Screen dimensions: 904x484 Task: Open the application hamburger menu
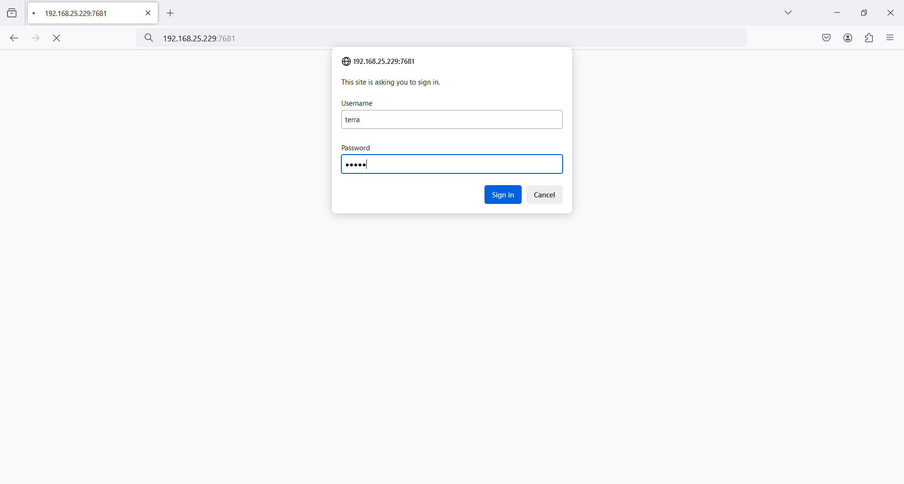tap(890, 38)
